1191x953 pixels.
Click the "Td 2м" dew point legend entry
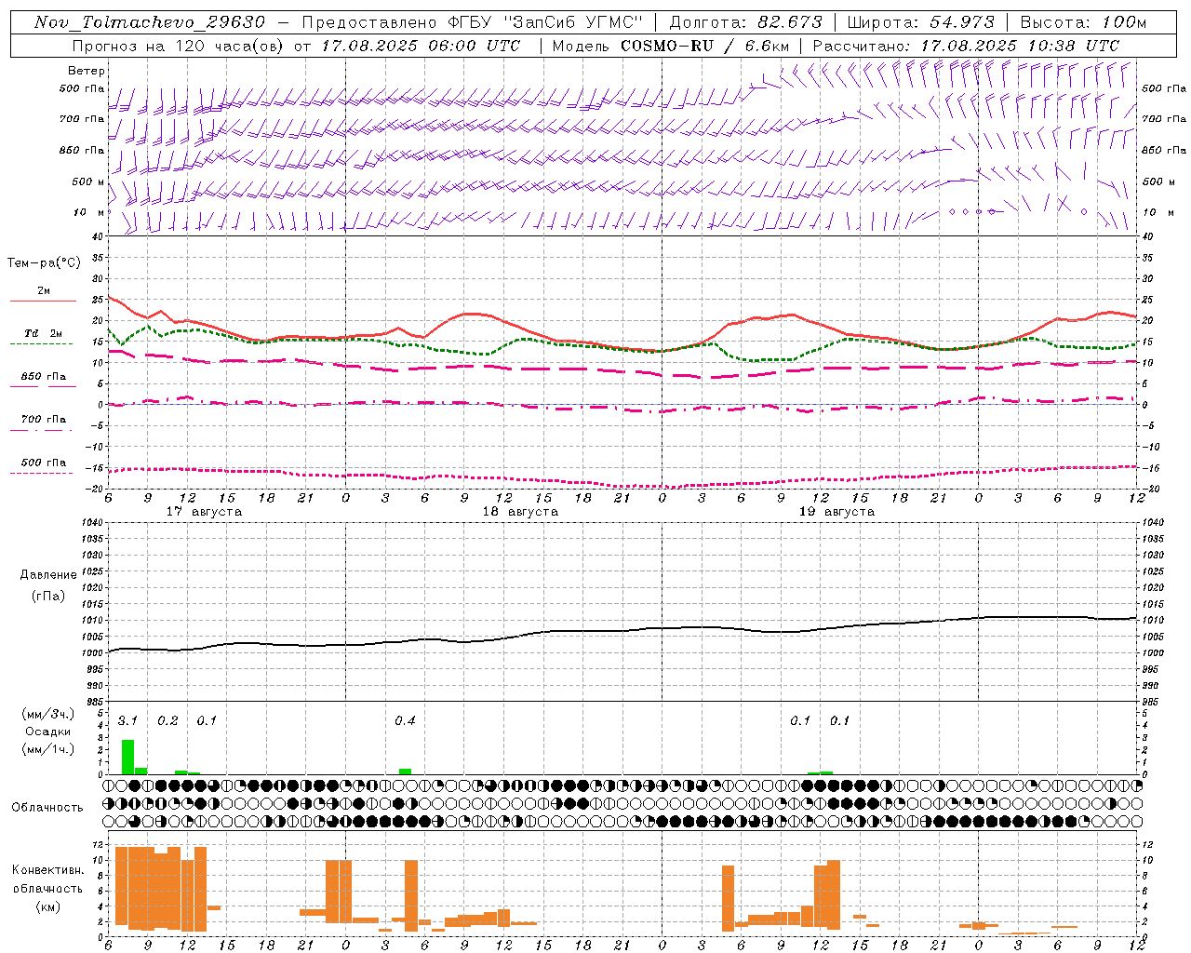tap(44, 333)
